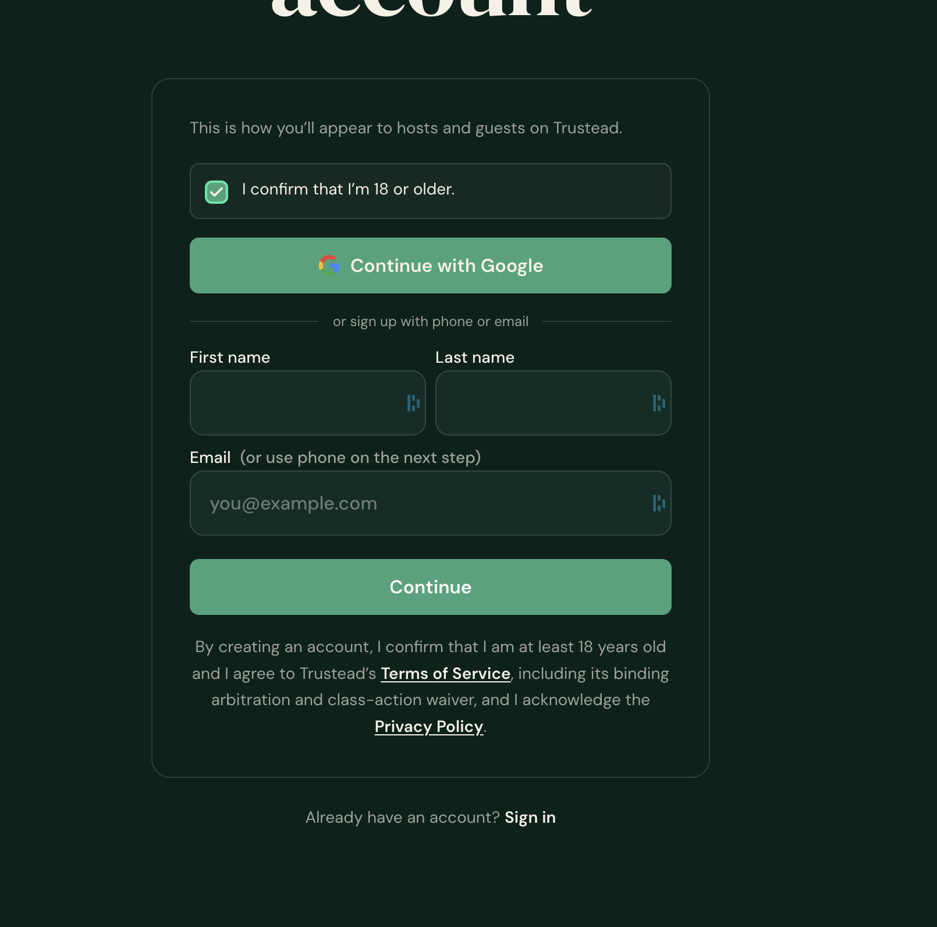Click the First name label text
This screenshot has height=927, width=937.
(x=230, y=358)
